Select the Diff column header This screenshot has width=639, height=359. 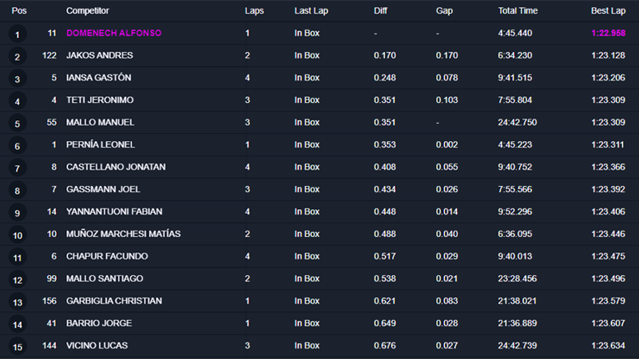[381, 11]
